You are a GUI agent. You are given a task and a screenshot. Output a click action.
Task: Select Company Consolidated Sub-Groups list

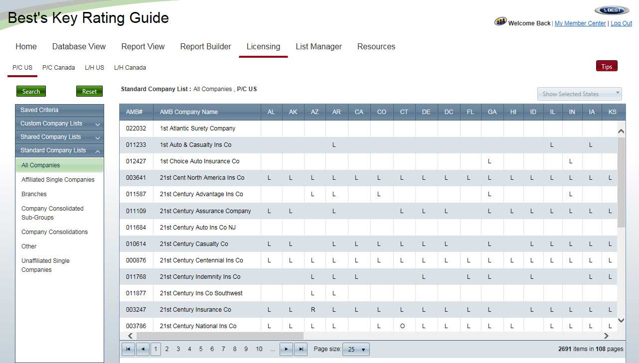[52, 213]
